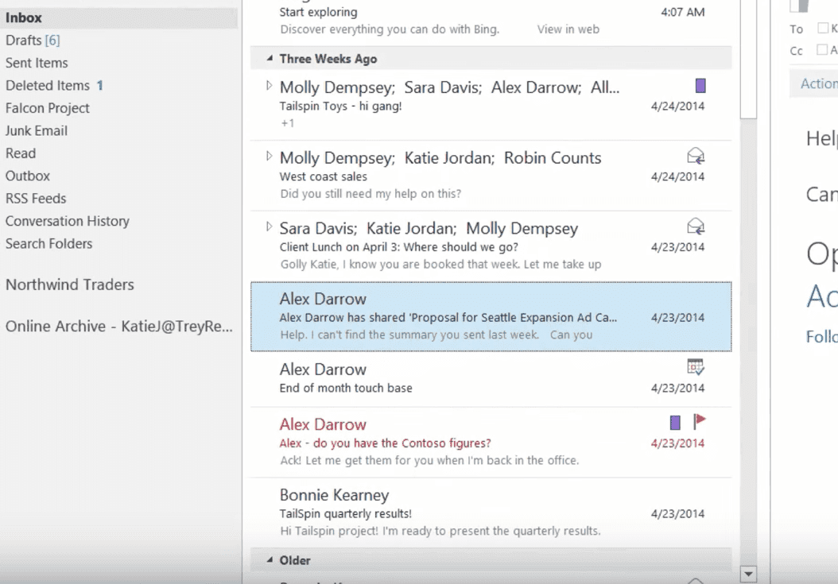Expand the West coast sales conversation
Viewport: 838px width, 584px height.
tap(269, 157)
